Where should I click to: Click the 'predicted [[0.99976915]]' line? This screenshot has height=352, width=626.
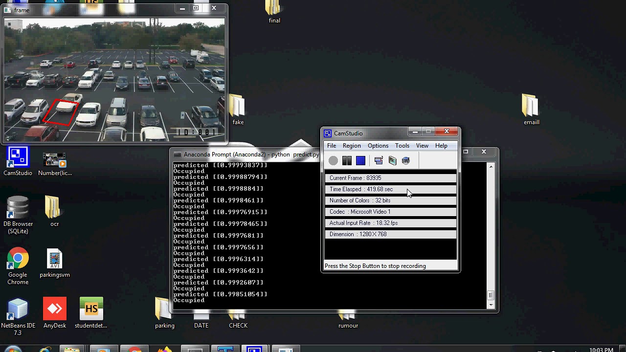220,212
